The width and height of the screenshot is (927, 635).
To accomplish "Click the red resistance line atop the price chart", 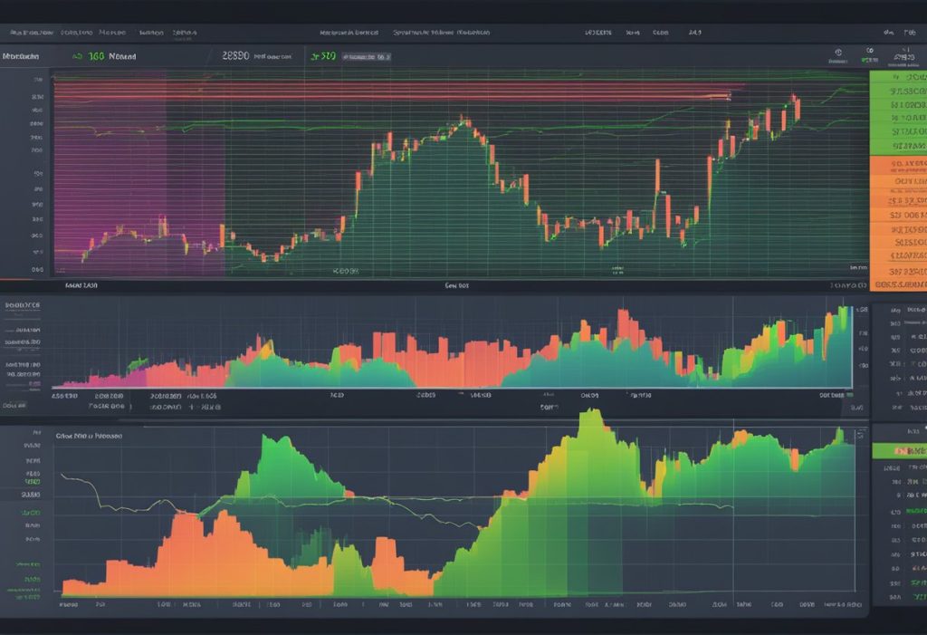I will [389, 86].
